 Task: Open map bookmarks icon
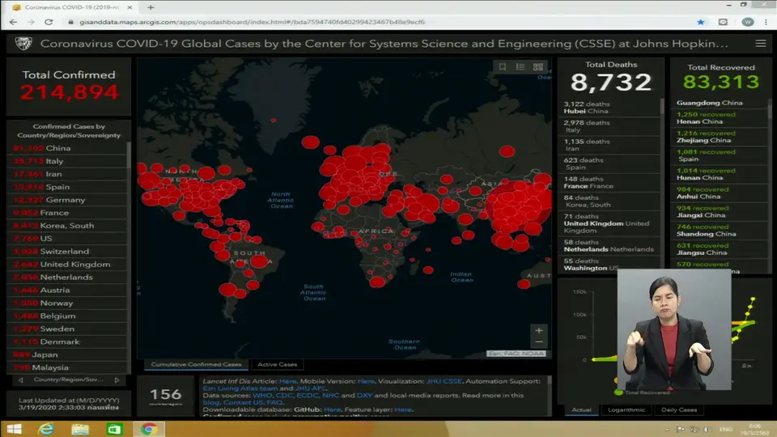tap(503, 66)
